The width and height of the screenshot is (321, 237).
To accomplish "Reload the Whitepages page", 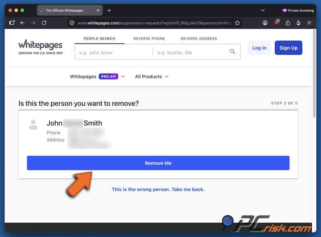I will click(44, 23).
